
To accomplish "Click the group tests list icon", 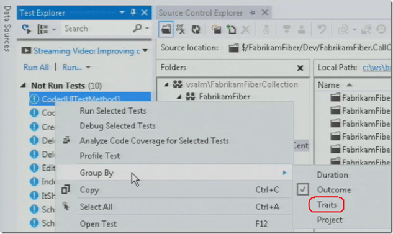I will (43, 29).
